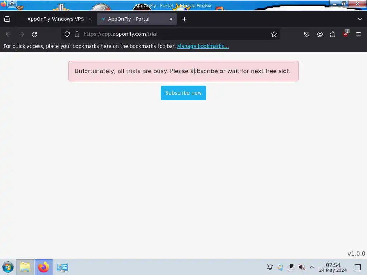Open the Start menu
This screenshot has width=367, height=275.
(8, 267)
